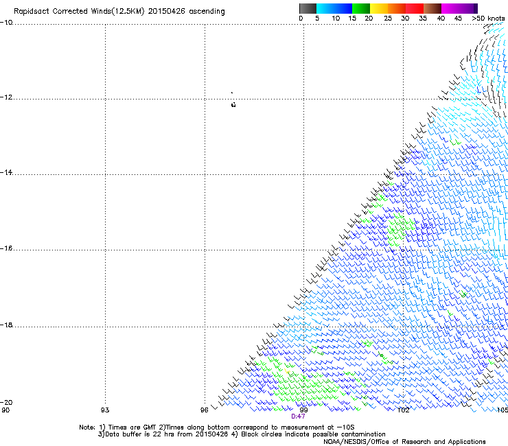Click the purple 0:47 time stamp
Viewport: 508px width, 446px height.
click(x=298, y=416)
